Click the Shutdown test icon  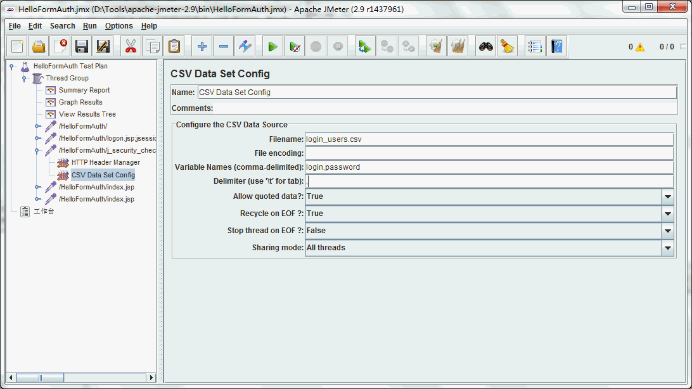tap(338, 46)
